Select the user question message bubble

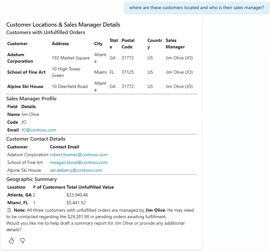(197, 8)
